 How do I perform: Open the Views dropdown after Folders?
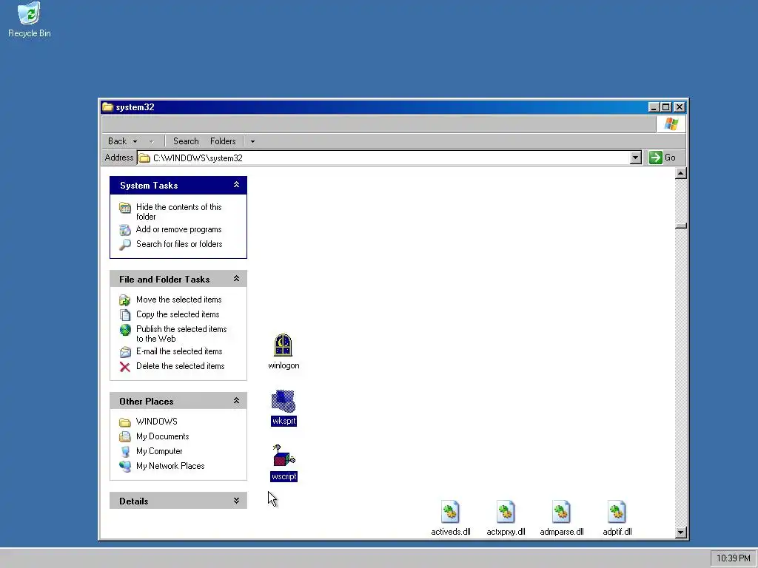[252, 141]
